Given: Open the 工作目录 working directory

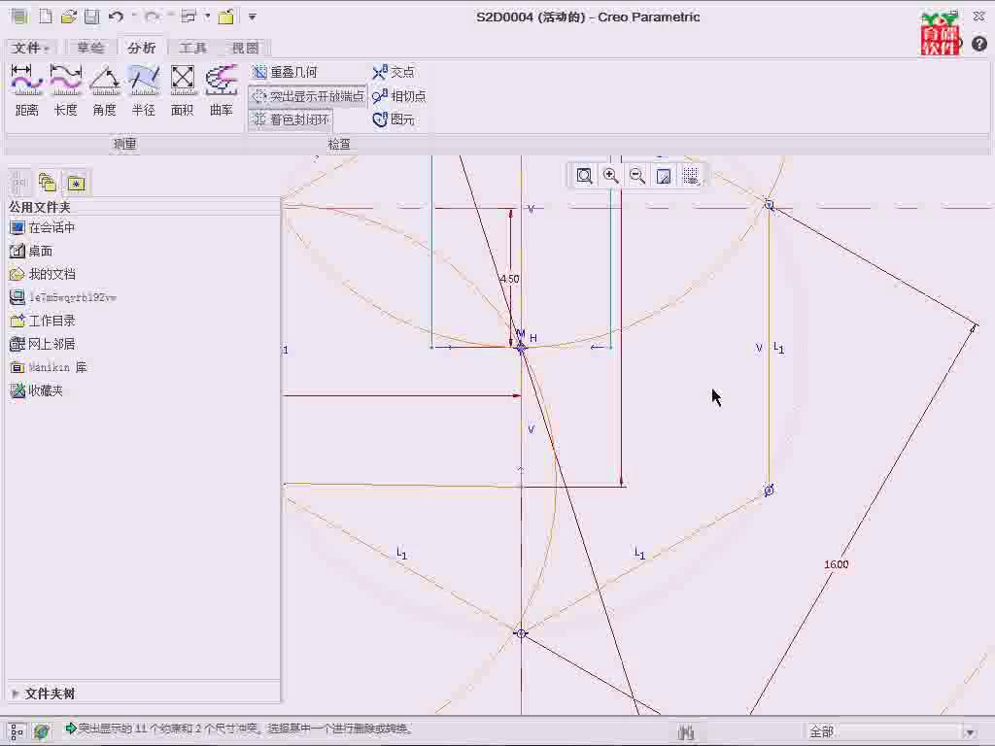Looking at the screenshot, I should point(43,321).
